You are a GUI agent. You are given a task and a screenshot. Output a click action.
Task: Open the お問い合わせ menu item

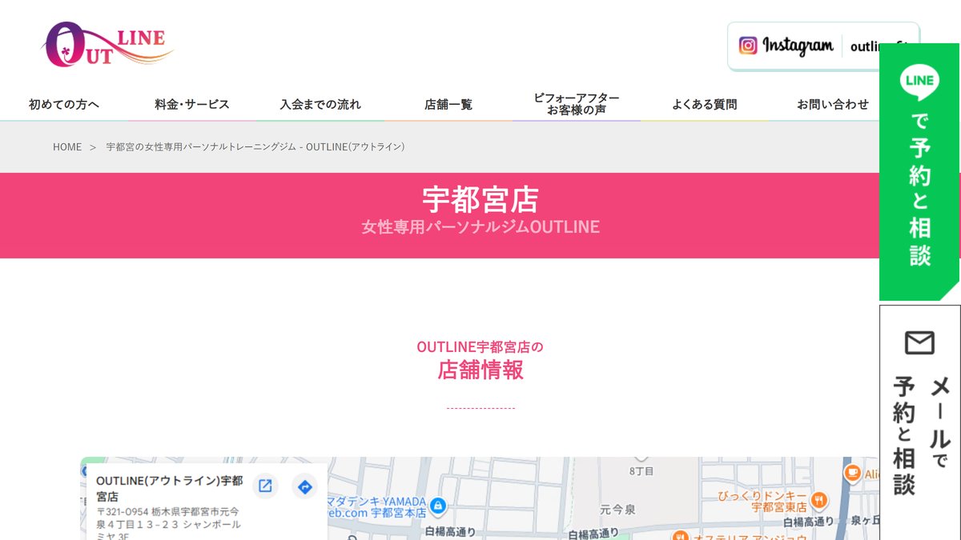click(x=833, y=104)
